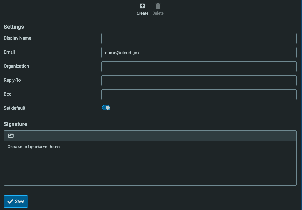Focus the Bcc input field
302x210 pixels.
click(198, 95)
